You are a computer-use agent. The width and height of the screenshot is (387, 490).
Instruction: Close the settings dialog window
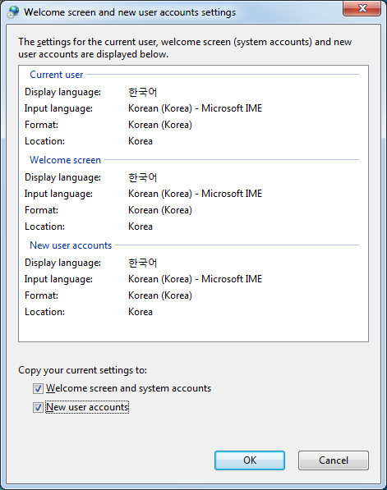click(x=362, y=8)
